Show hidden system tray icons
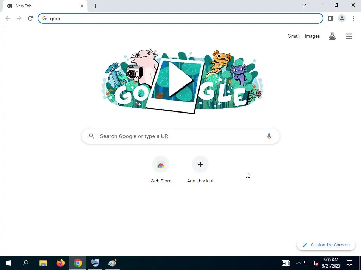Image resolution: width=361 pixels, height=270 pixels. click(298, 263)
